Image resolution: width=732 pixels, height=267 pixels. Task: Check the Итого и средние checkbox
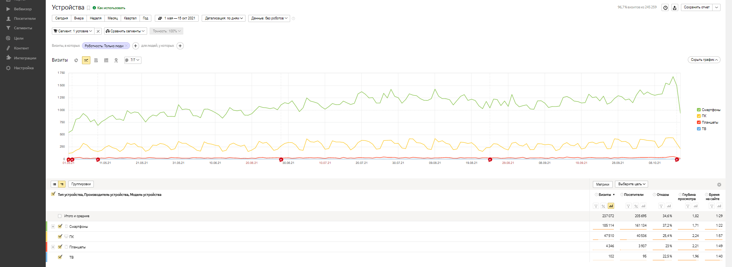pos(59,216)
